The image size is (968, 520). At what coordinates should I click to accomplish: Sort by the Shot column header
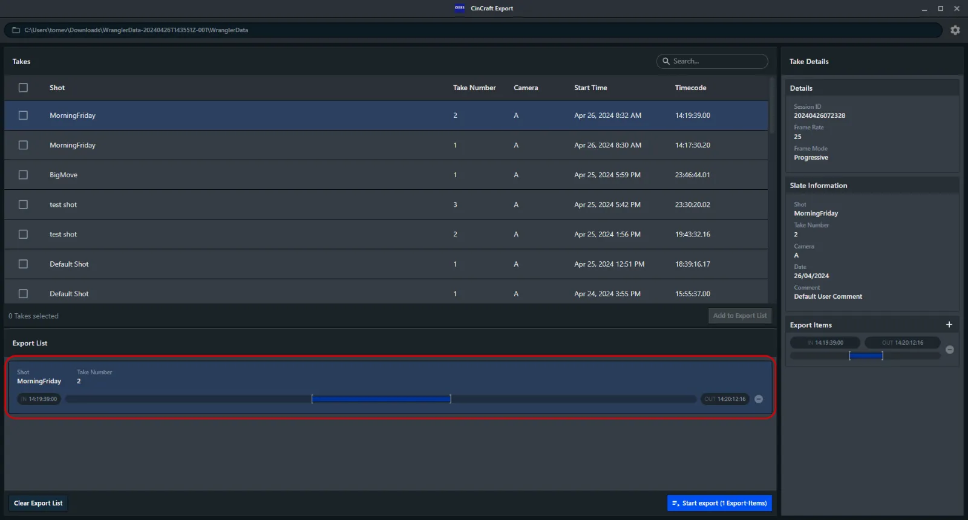tap(57, 88)
